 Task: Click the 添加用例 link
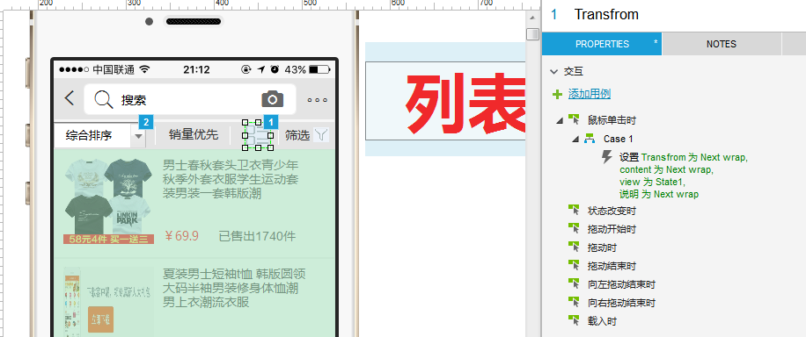click(x=589, y=94)
